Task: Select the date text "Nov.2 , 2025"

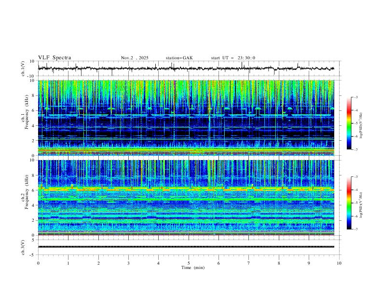Action: pyautogui.click(x=135, y=58)
